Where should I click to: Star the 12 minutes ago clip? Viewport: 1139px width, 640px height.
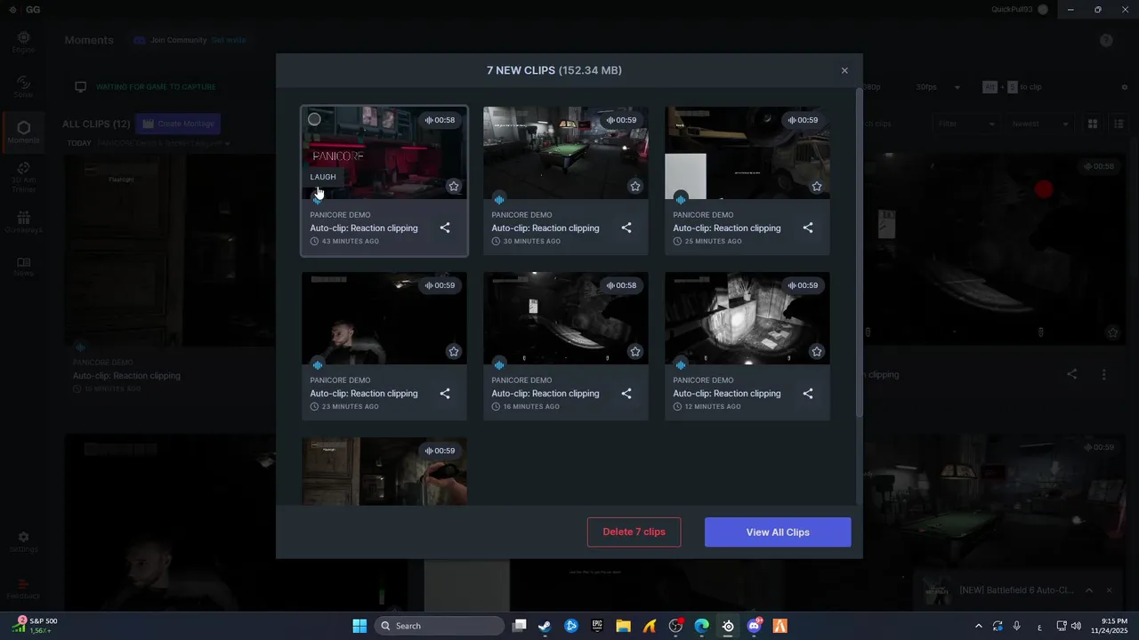(817, 352)
